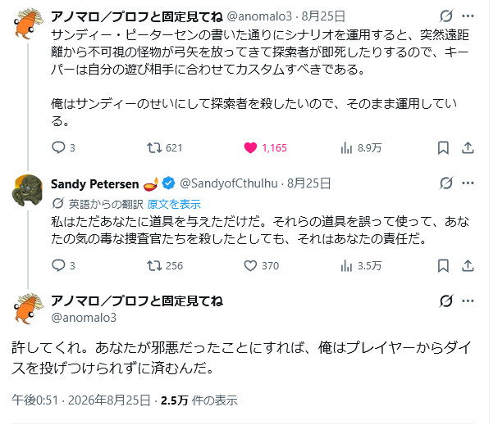The image size is (498, 425).
Task: Open more options menu on first tweet
Action: pyautogui.click(x=468, y=16)
